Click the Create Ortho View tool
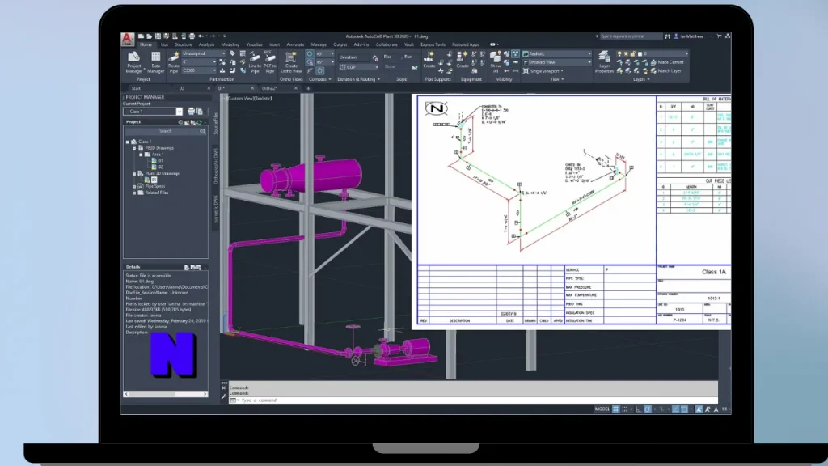Screen dimensions: 828x466 pyautogui.click(x=291, y=62)
